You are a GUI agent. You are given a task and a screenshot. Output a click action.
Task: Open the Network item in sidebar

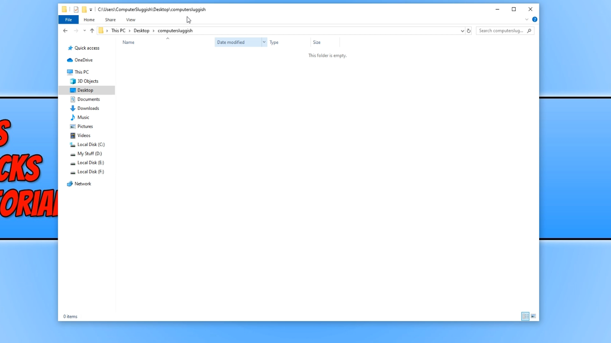pos(82,184)
